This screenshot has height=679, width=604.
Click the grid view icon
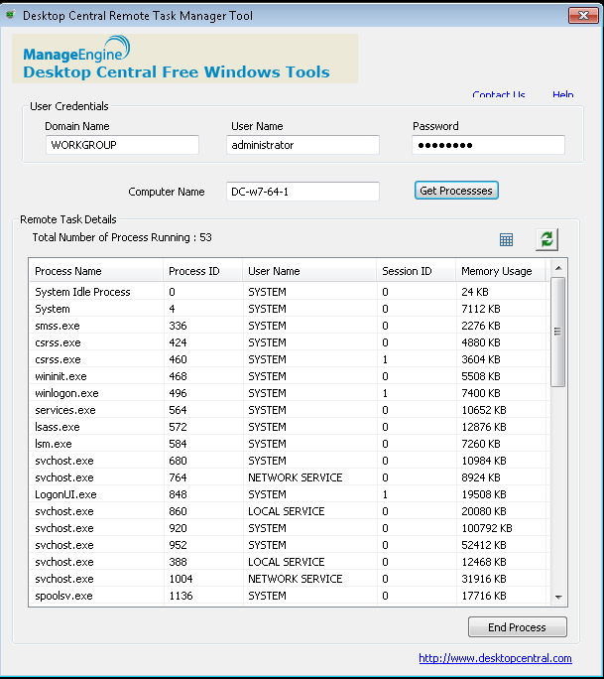(506, 239)
